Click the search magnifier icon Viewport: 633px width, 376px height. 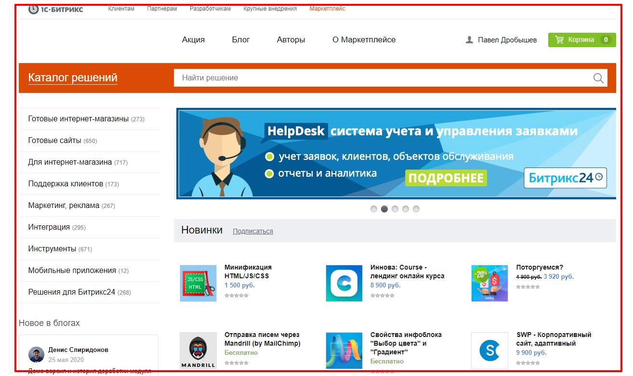(598, 78)
